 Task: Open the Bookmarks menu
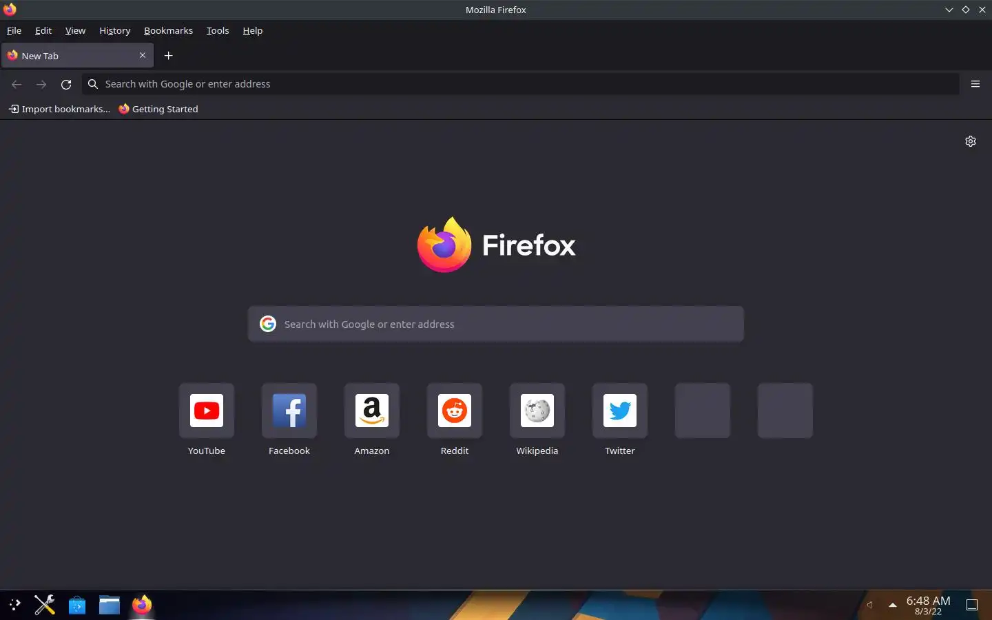click(x=168, y=30)
